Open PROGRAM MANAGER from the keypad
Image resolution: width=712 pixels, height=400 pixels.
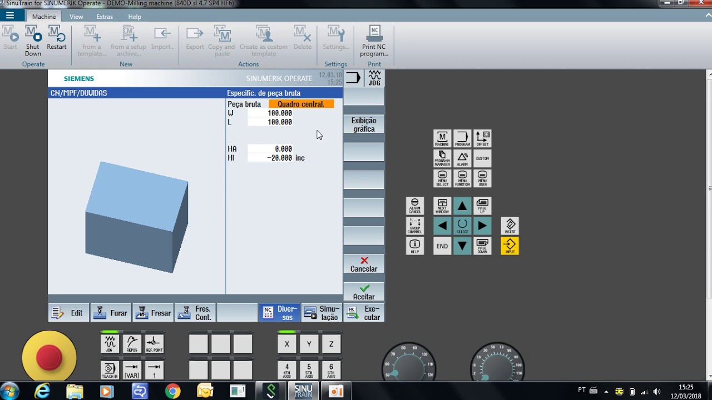click(442, 159)
